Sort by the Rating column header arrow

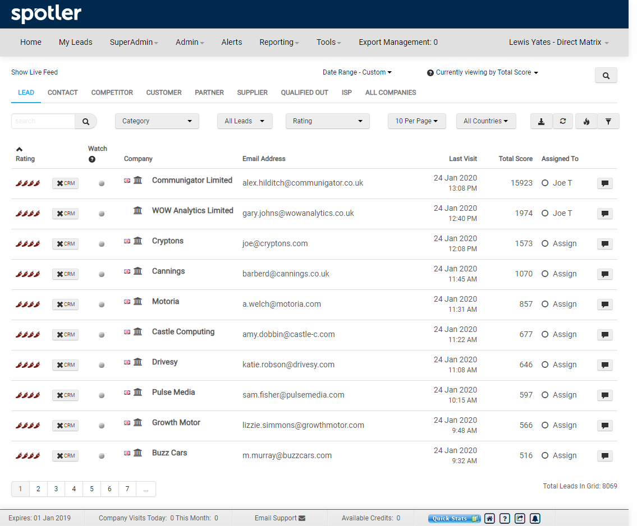[x=19, y=149]
